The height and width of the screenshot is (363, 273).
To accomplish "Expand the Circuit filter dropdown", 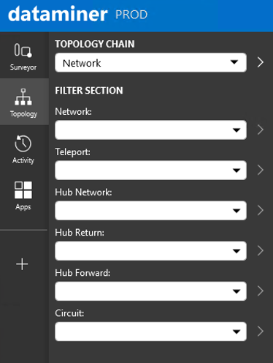I will [x=150, y=332].
